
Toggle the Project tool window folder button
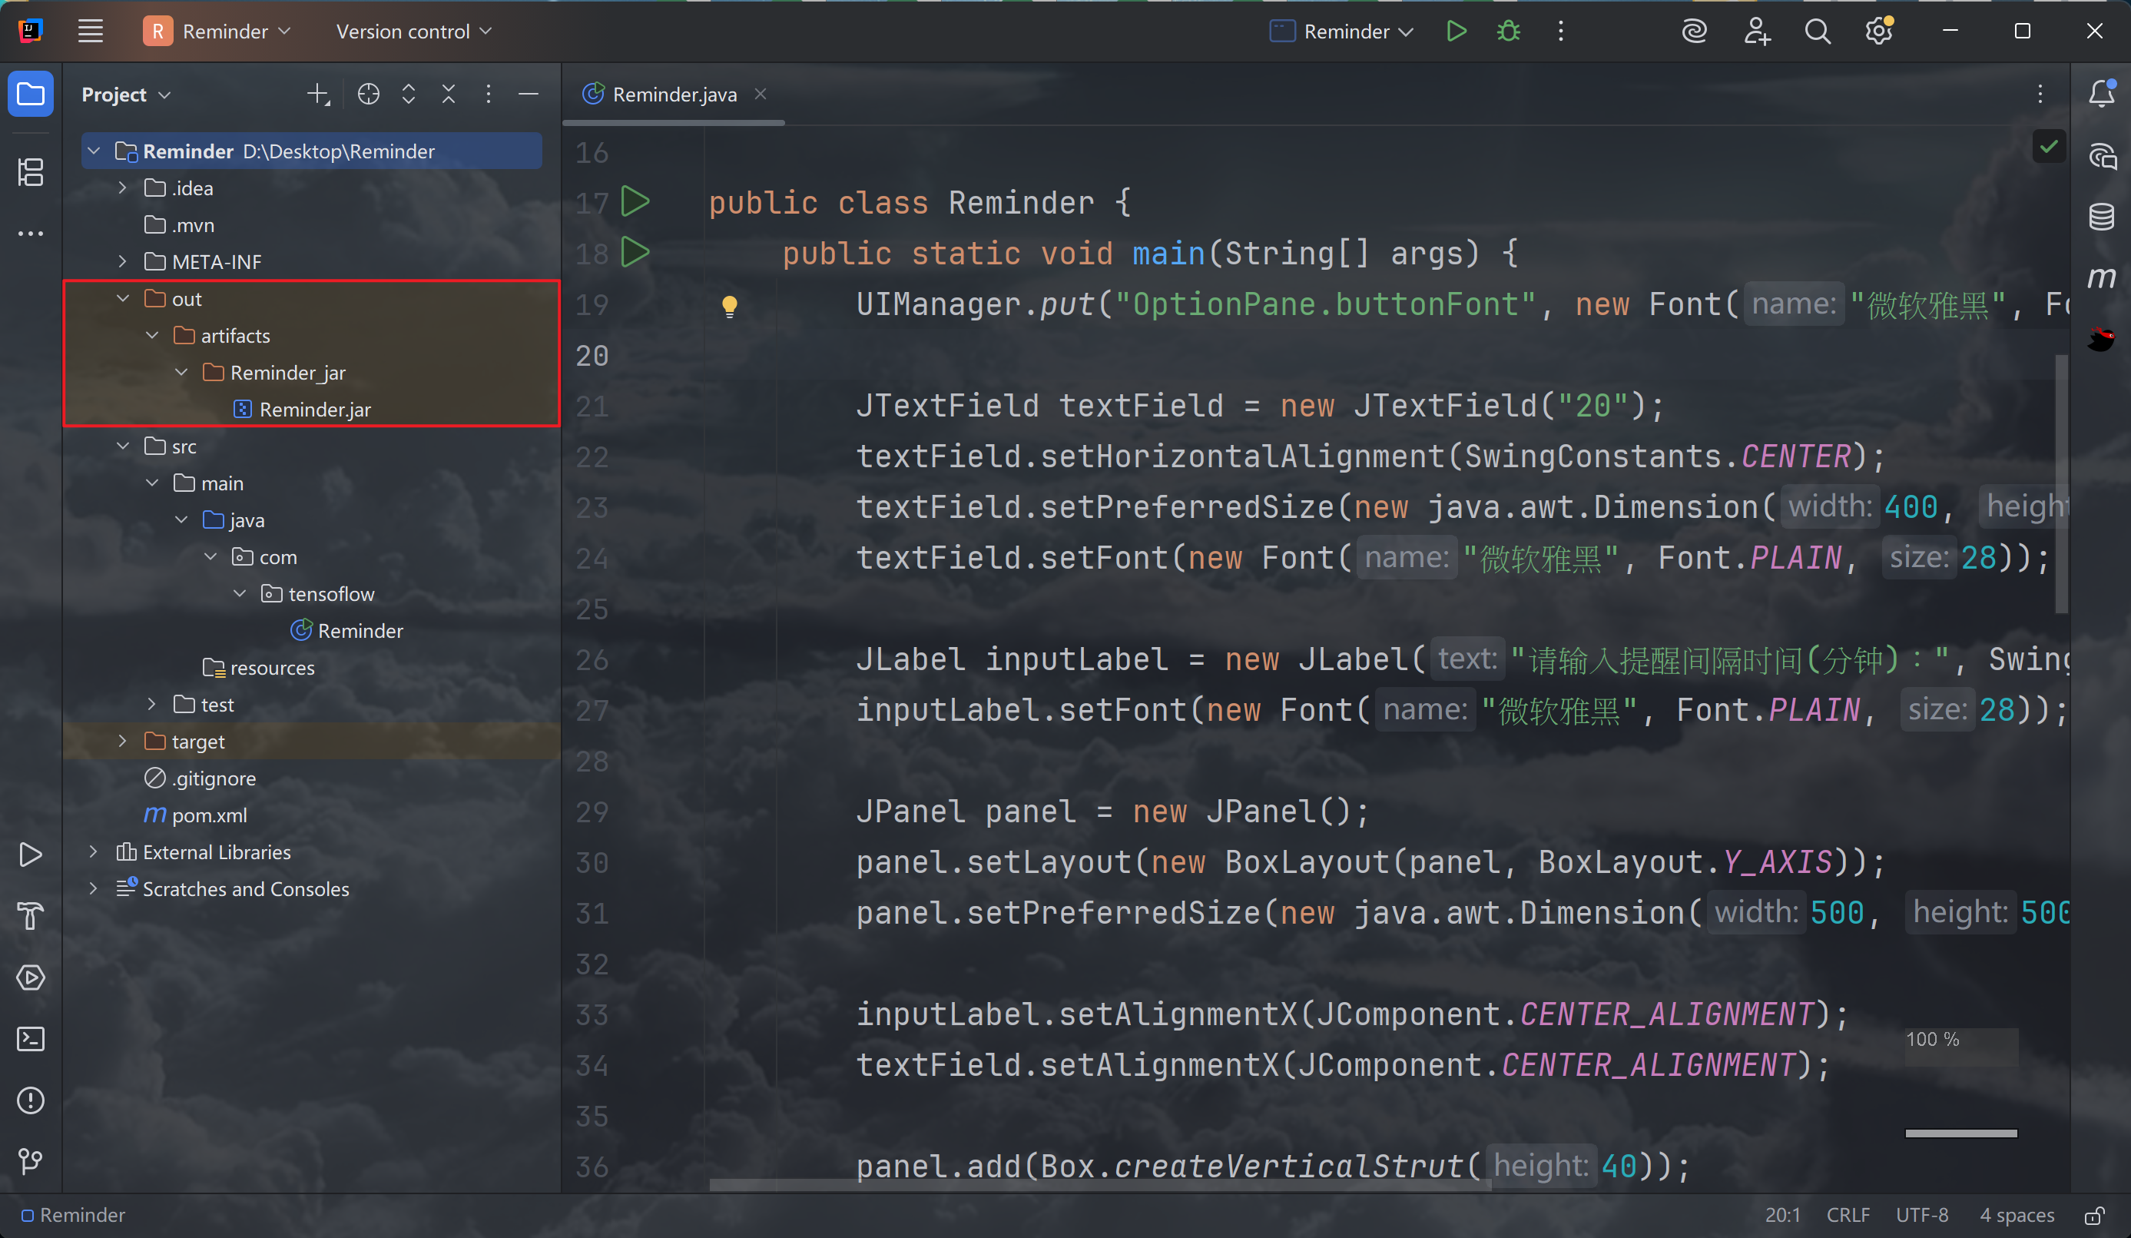(x=31, y=94)
